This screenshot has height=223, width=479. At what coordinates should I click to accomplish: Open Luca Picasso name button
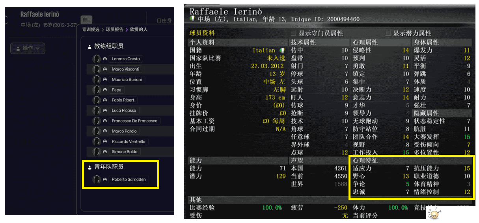[x=124, y=110]
